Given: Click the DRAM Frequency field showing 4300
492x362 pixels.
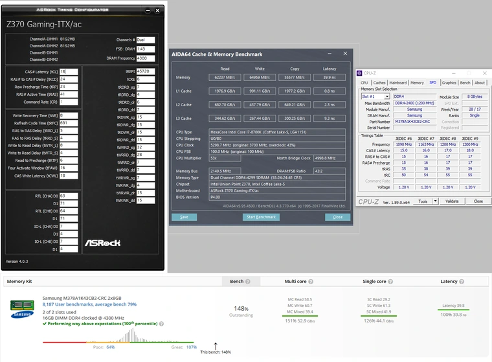Looking at the screenshot, I should tap(146, 58).
